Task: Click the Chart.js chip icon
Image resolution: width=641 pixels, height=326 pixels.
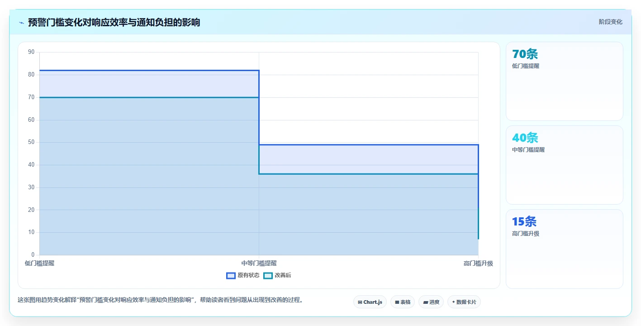Action: (360, 302)
